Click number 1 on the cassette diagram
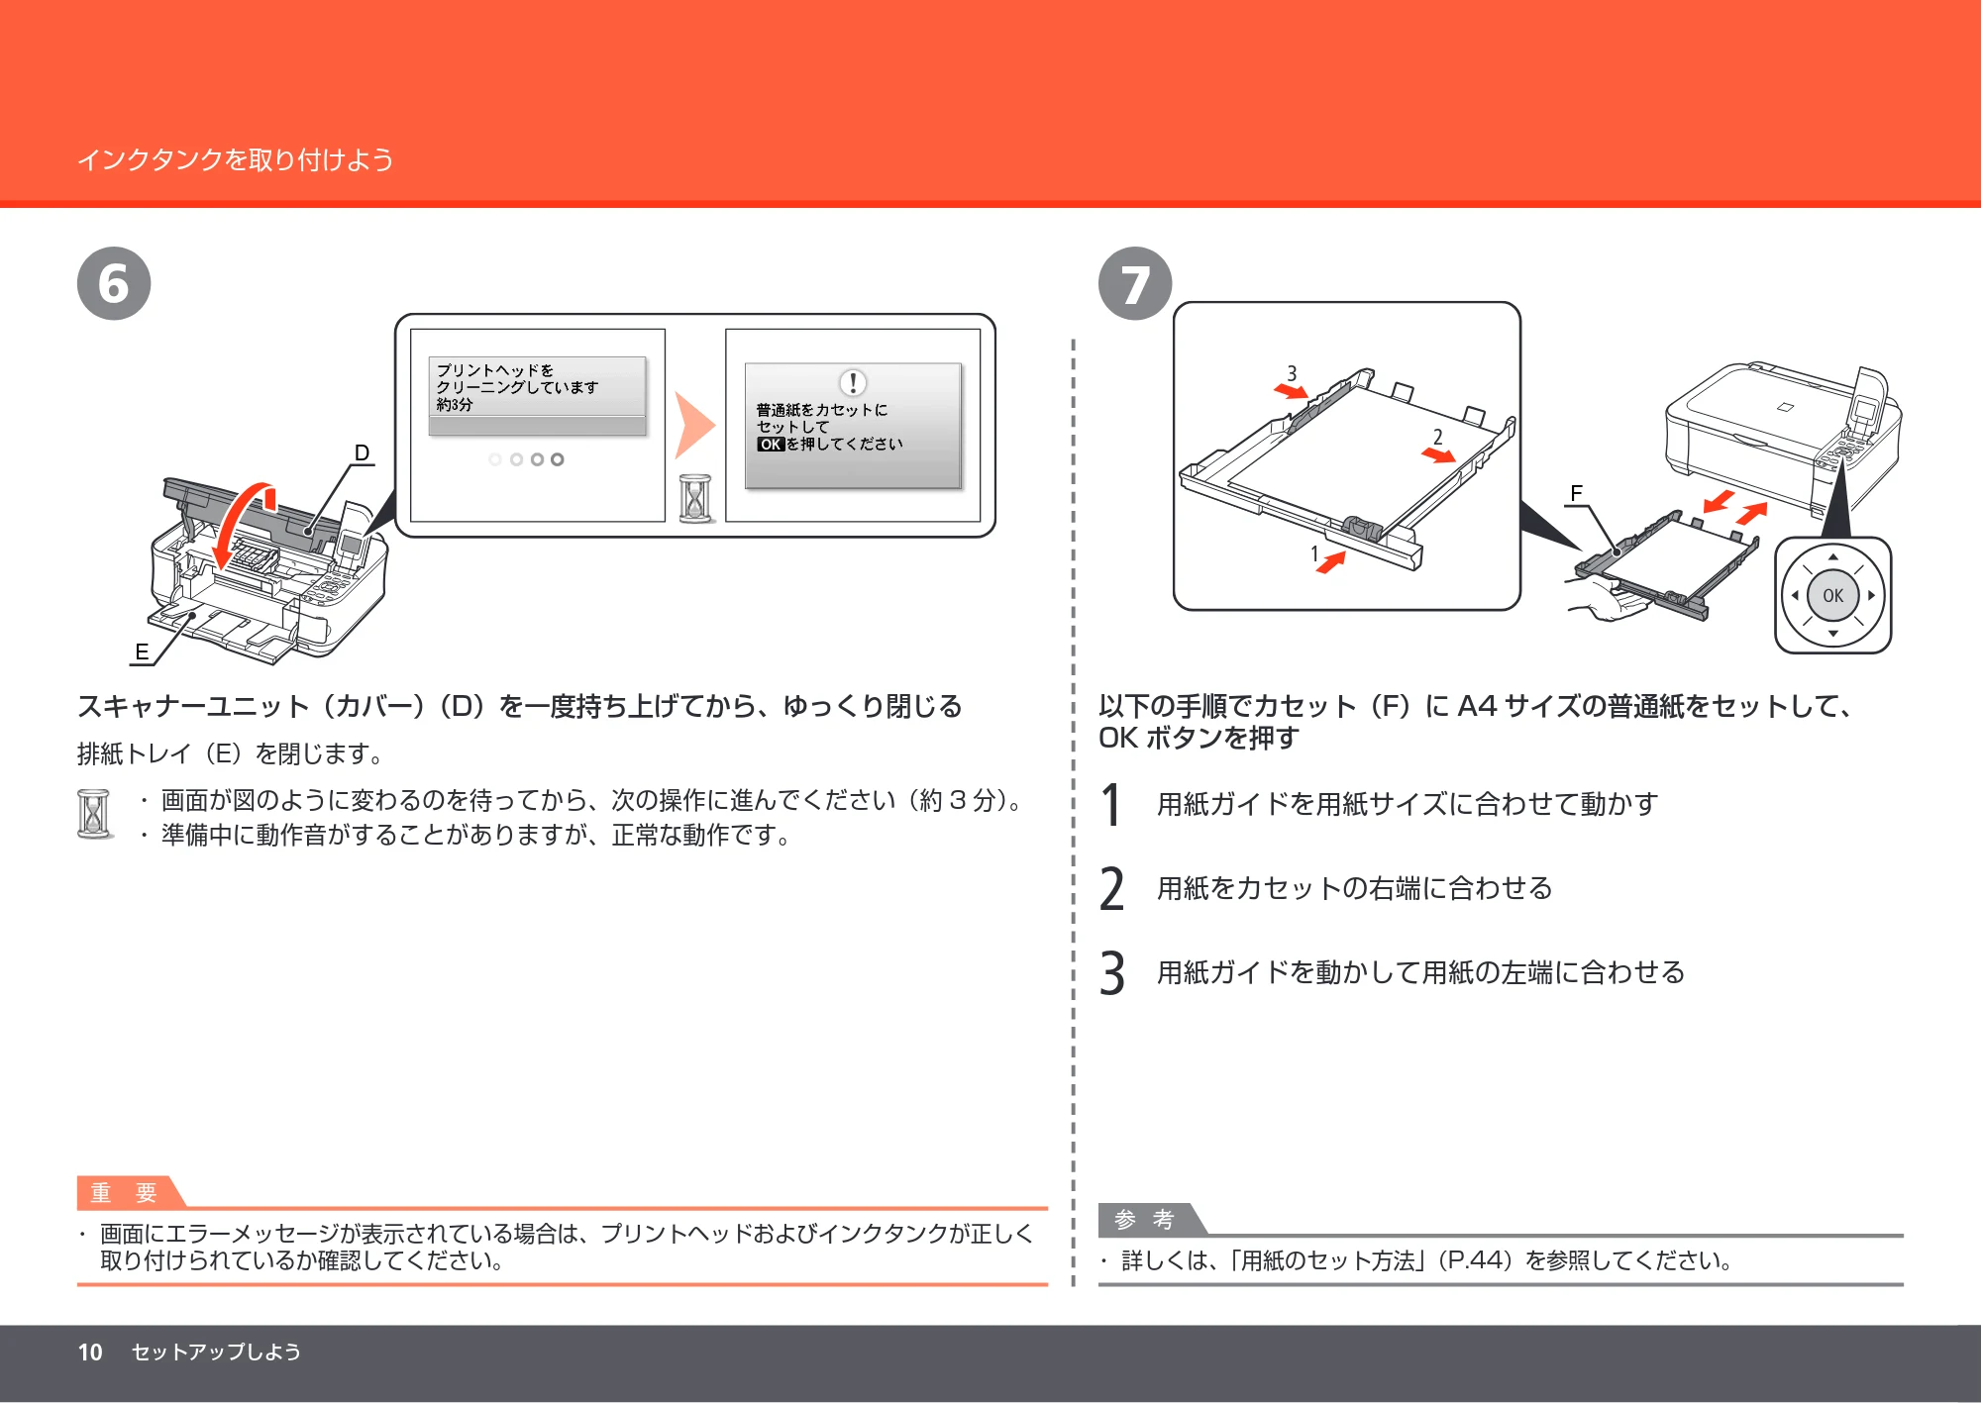 (x=1314, y=553)
